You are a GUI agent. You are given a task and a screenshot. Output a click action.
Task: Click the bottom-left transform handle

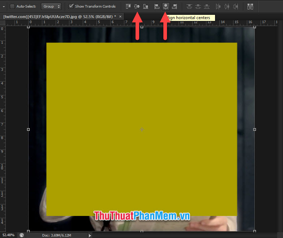(x=28, y=231)
